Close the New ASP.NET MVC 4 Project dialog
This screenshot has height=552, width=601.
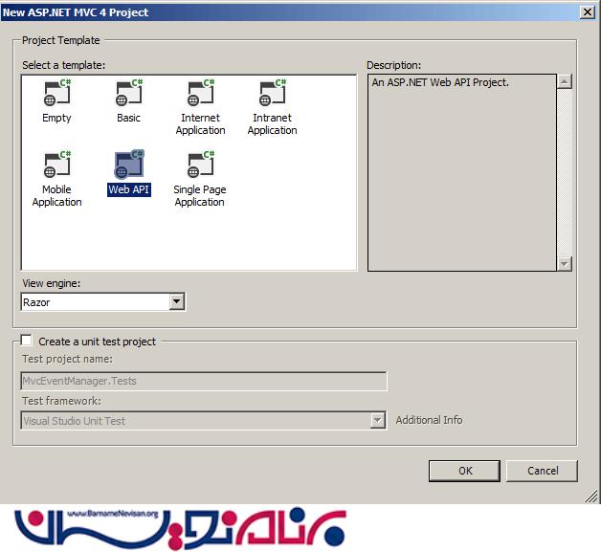(x=586, y=11)
